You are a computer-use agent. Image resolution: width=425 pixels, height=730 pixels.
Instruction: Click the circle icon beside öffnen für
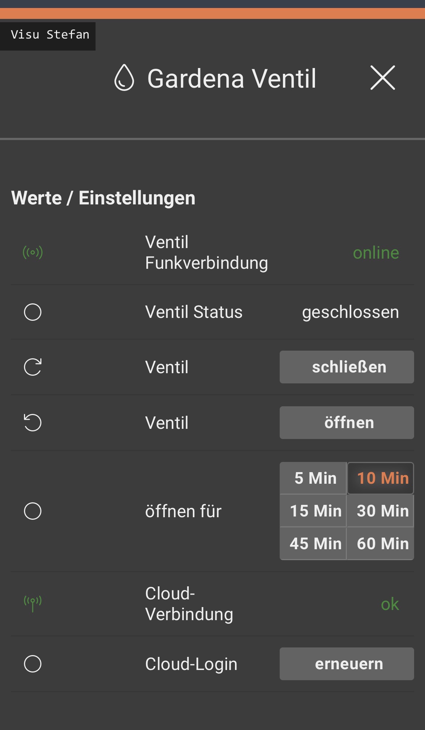click(33, 511)
